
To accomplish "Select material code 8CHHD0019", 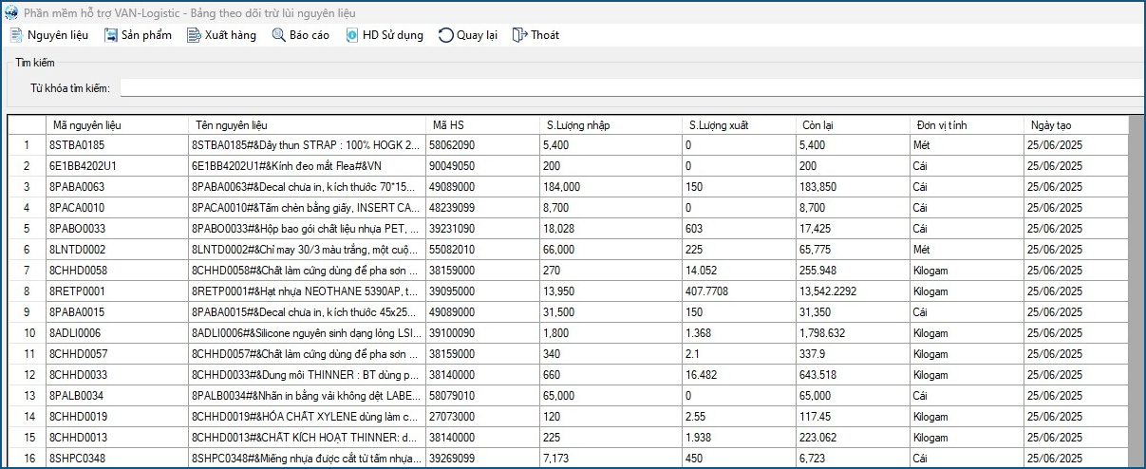I will point(117,417).
